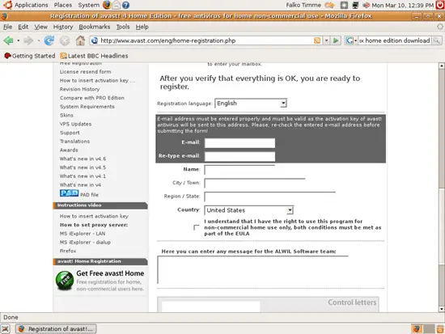Open the History menu

click(x=63, y=27)
